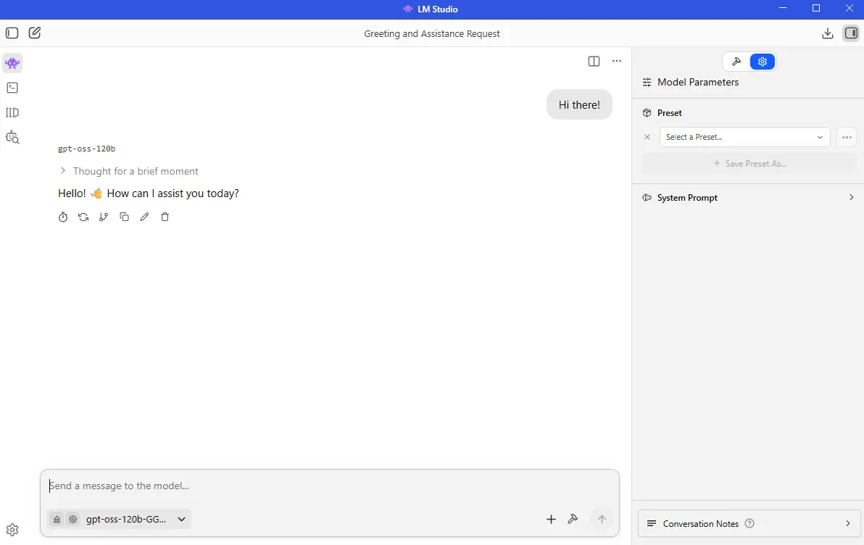This screenshot has height=545, width=864.
Task: Switch to the hammer tools tab
Action: coord(736,62)
